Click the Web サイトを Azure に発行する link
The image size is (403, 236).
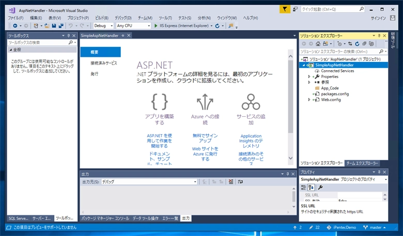point(205,154)
